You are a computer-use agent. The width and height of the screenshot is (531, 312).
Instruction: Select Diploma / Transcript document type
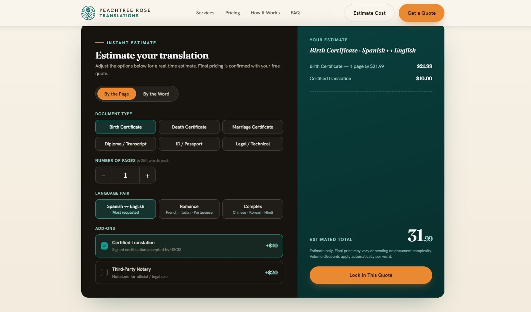tap(125, 144)
